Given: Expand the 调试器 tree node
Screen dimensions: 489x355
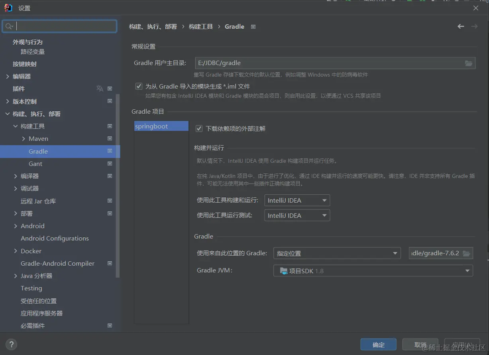Looking at the screenshot, I should [16, 188].
